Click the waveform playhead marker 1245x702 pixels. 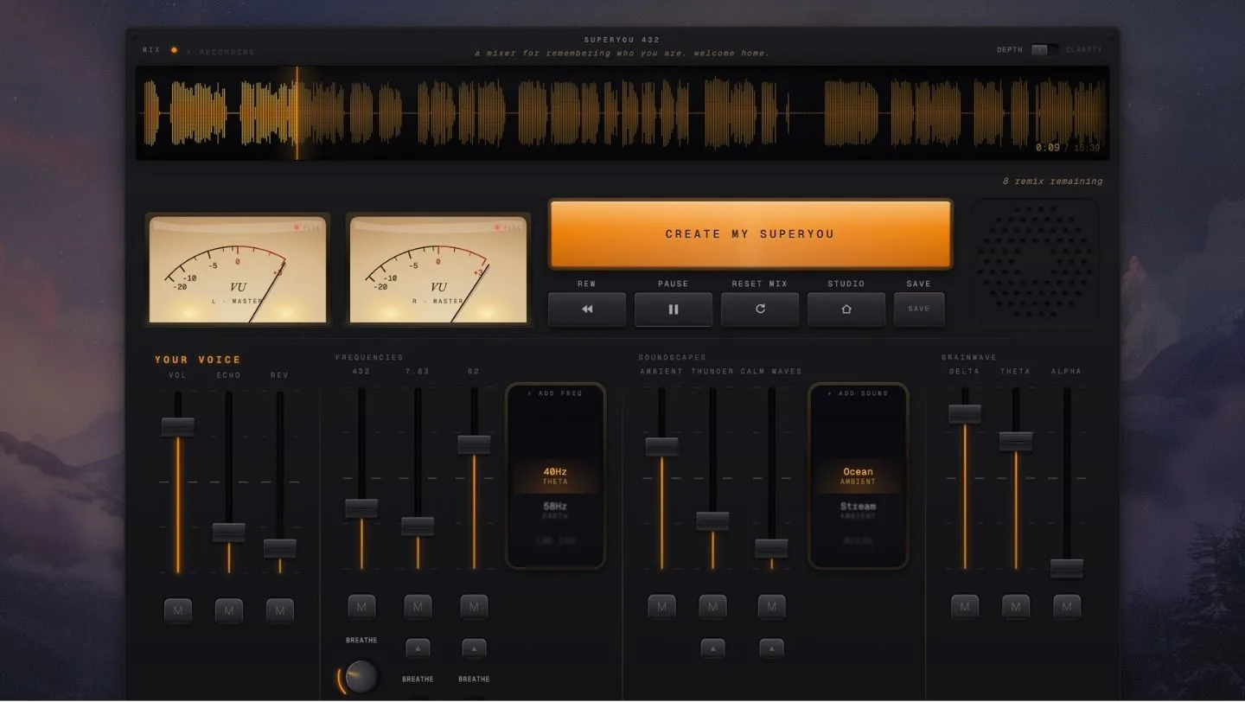297,113
